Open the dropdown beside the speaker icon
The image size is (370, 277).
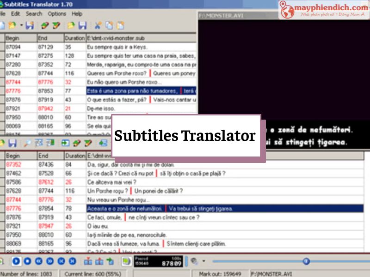coord(204,261)
